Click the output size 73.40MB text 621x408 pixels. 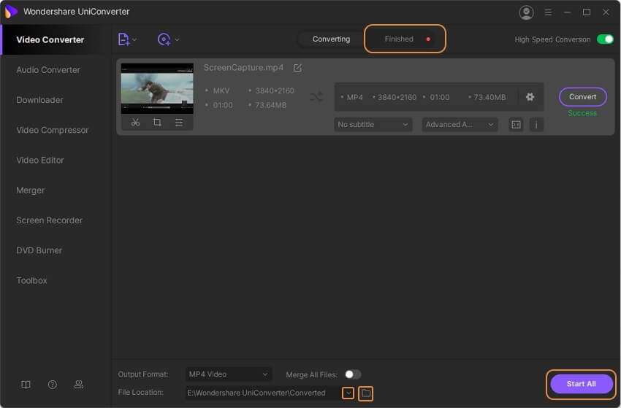pyautogui.click(x=489, y=97)
